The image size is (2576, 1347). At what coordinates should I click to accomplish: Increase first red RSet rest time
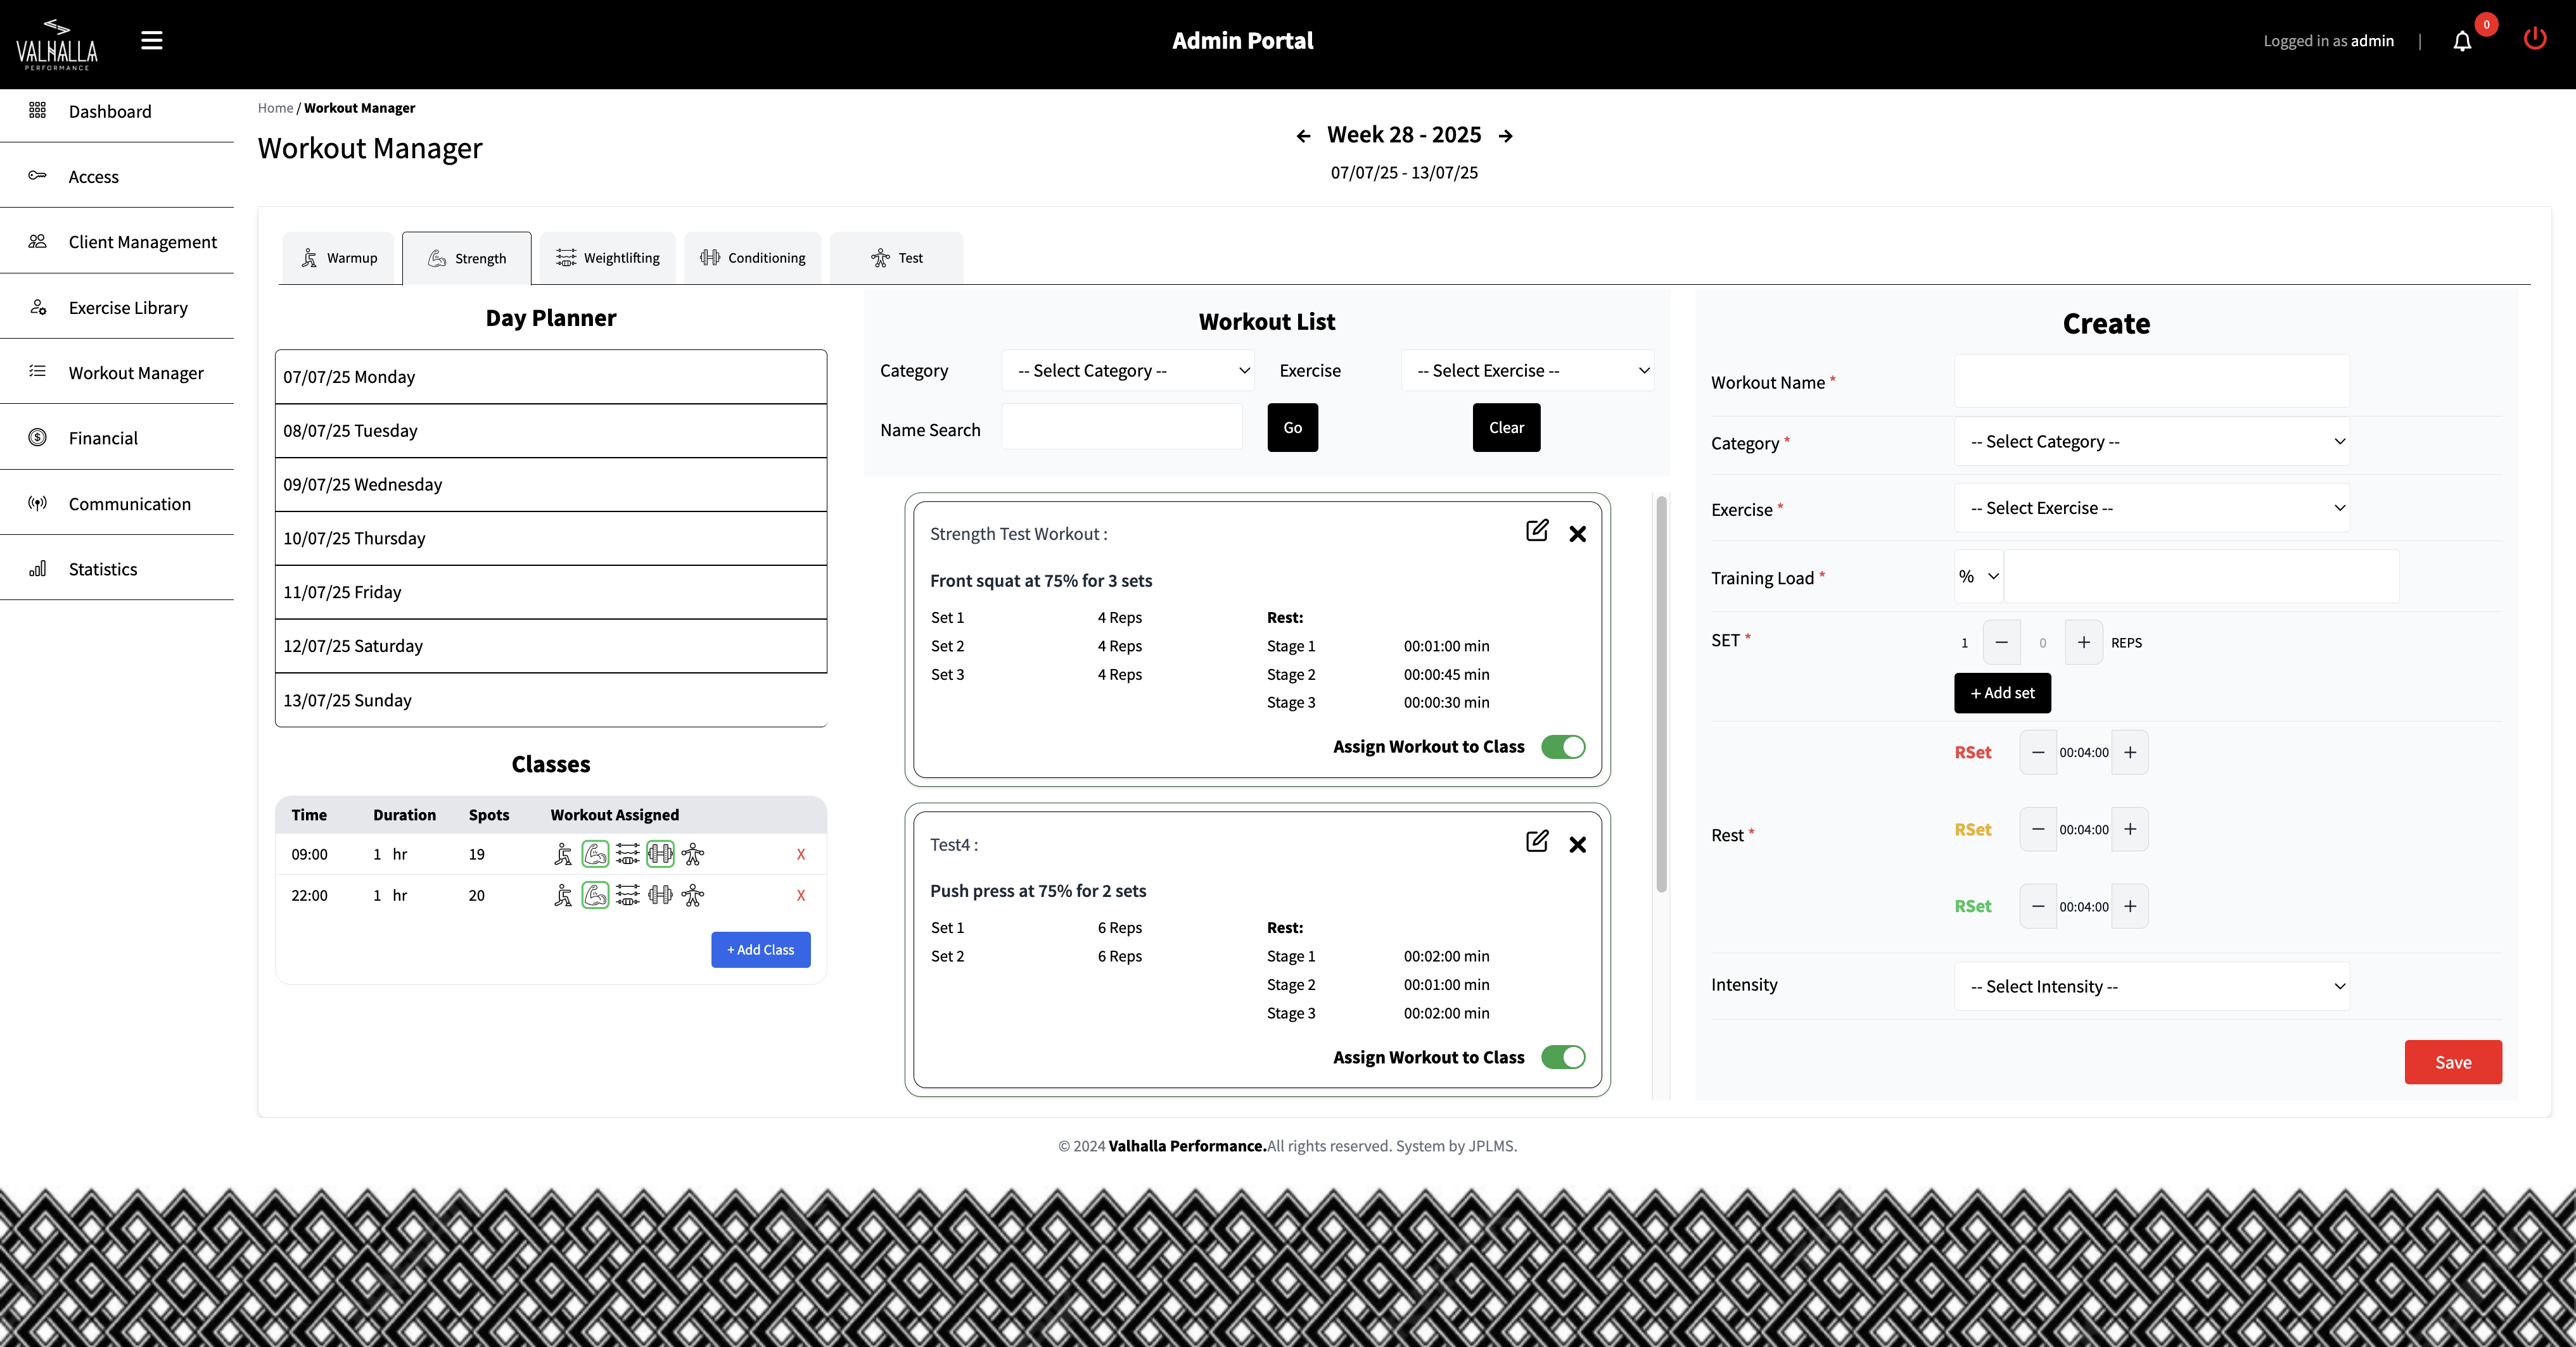[x=2130, y=753]
